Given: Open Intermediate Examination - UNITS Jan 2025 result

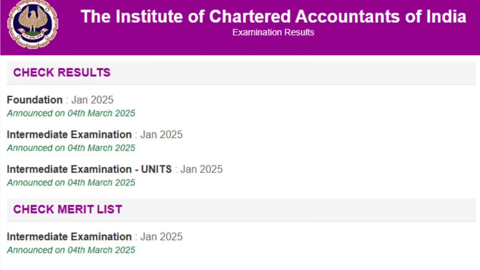Looking at the screenshot, I should coord(114,169).
